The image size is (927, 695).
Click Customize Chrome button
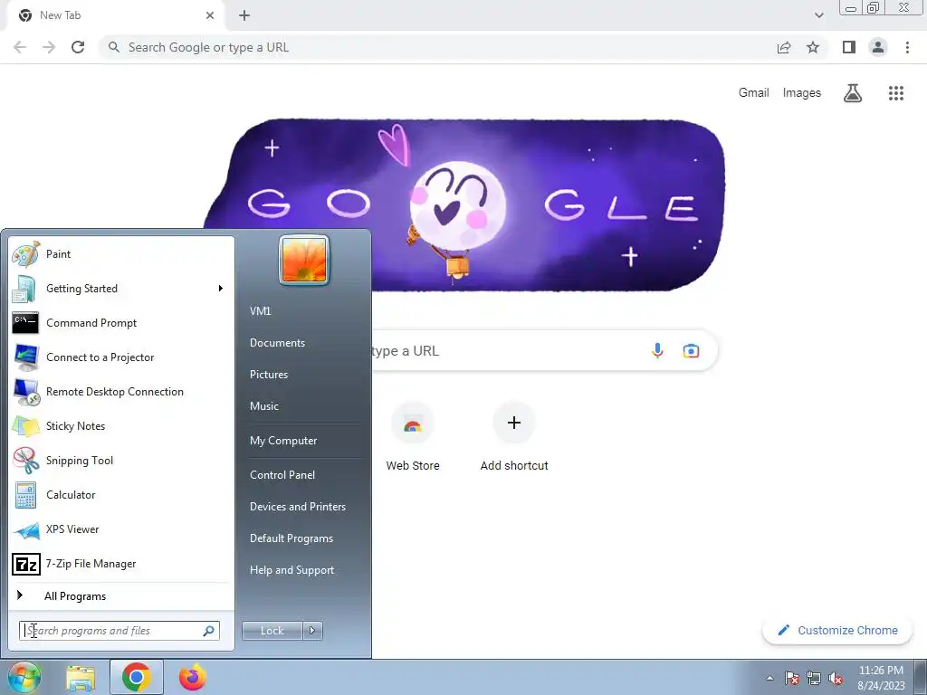[x=837, y=631]
